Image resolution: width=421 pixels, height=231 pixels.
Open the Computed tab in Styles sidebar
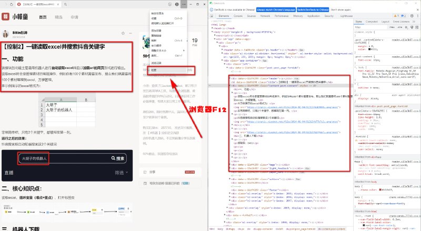click(372, 22)
